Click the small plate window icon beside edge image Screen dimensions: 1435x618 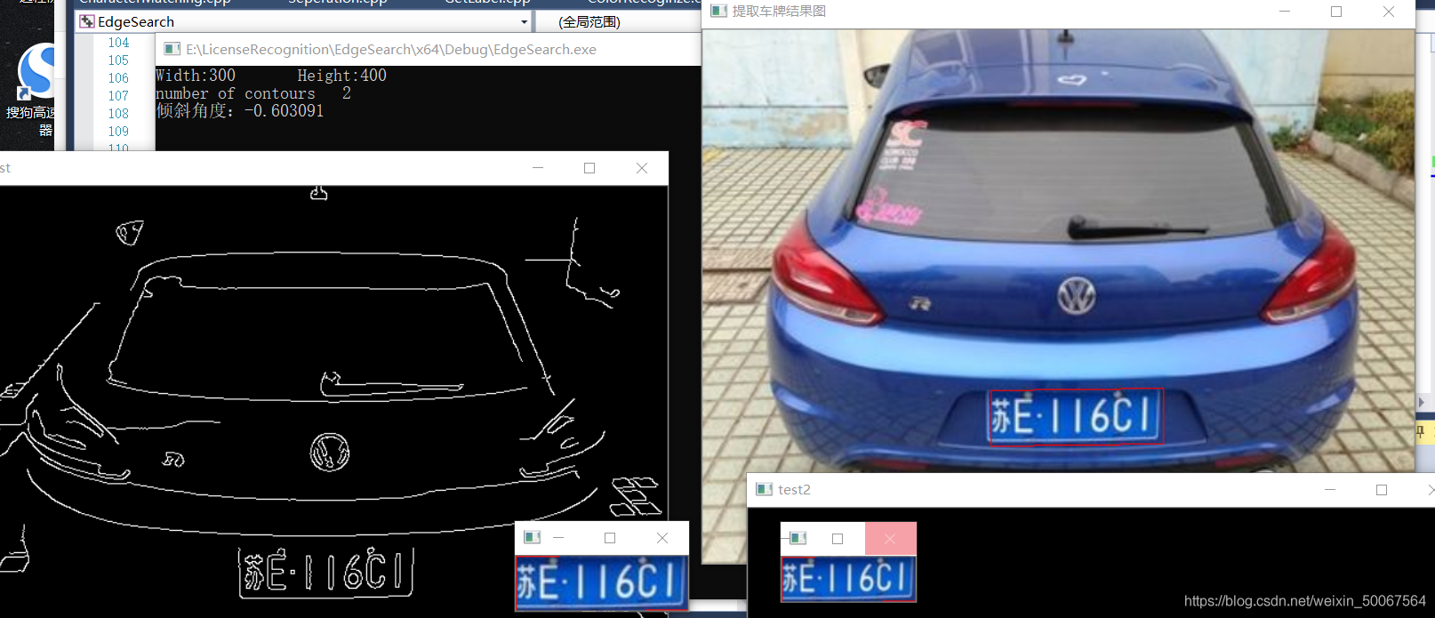click(532, 537)
